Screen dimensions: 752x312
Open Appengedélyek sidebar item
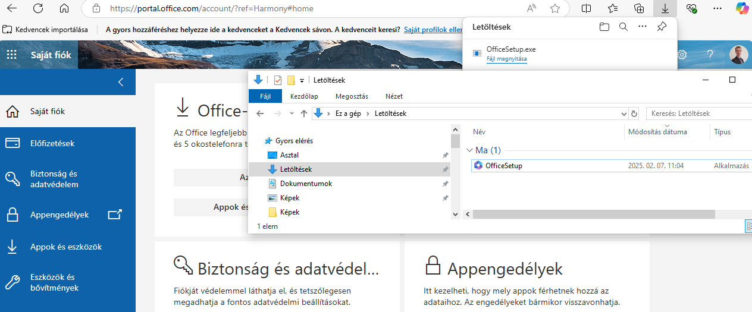(x=68, y=215)
